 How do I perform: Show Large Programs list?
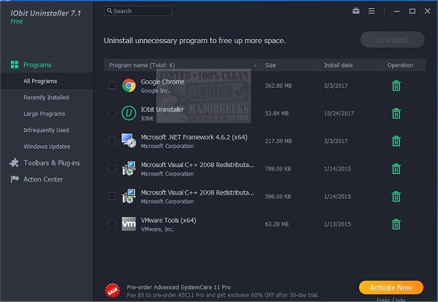(44, 114)
